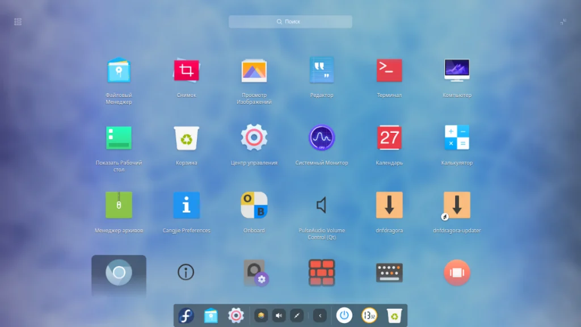Image resolution: width=581 pixels, height=327 pixels.
Task: Open the Калькулятор app
Action: click(457, 137)
